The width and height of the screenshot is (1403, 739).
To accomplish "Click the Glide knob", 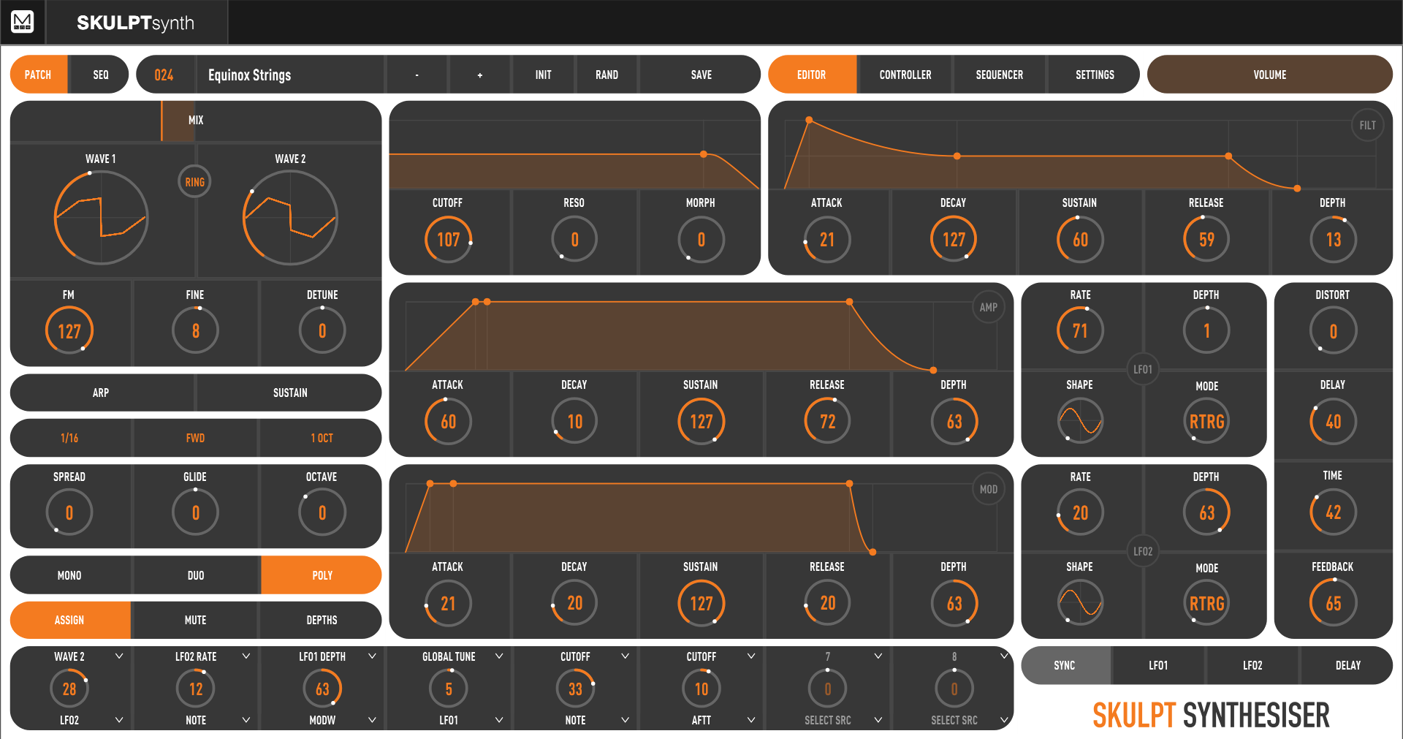I will 195,512.
